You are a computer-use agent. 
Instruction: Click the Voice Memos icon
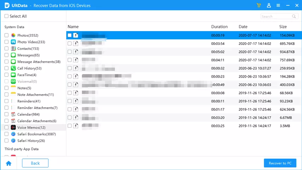tap(13, 127)
